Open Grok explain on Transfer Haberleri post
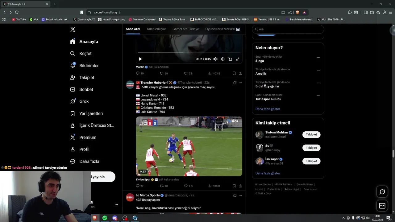Screen dimensions: 395x222 [x=235, y=83]
